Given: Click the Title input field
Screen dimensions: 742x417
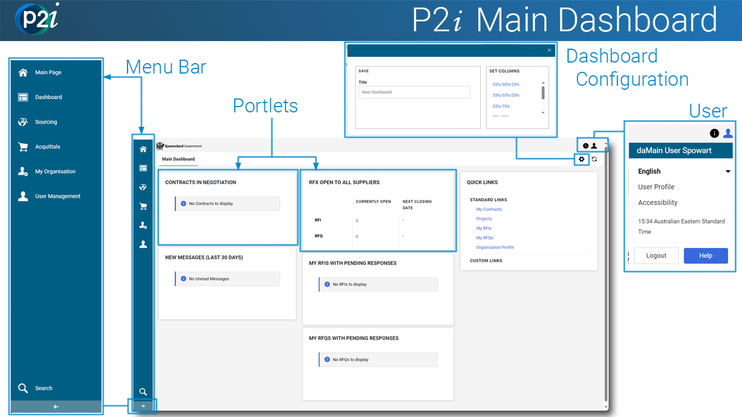Looking at the screenshot, I should pyautogui.click(x=414, y=92).
